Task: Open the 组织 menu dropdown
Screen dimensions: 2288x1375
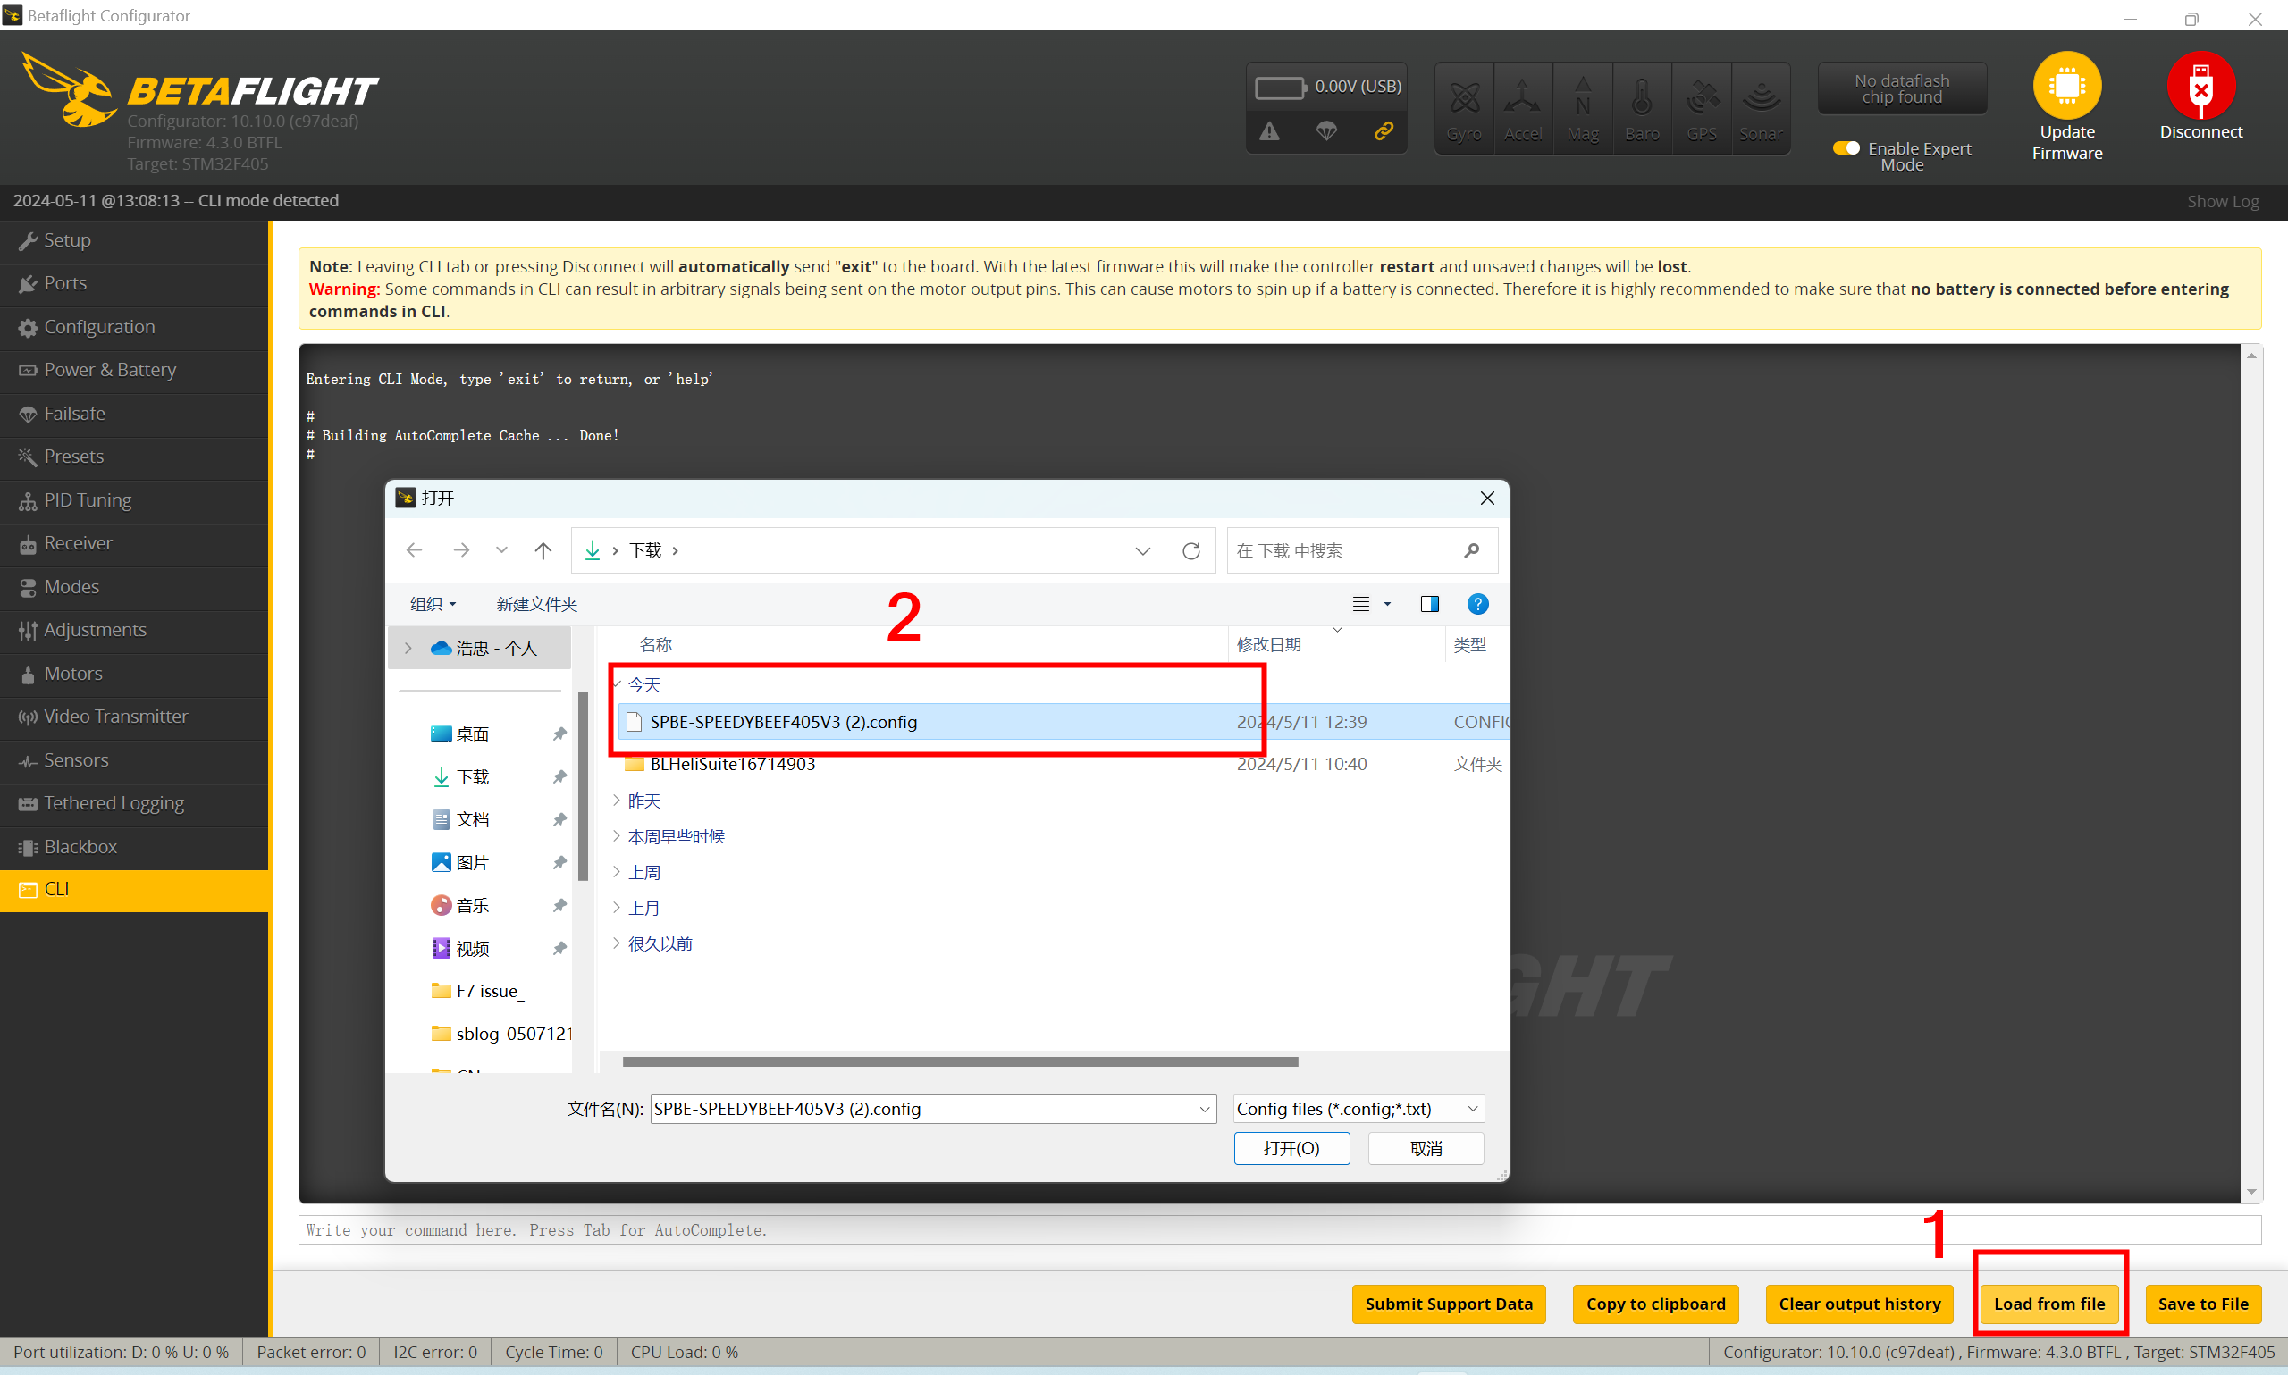Action: [433, 604]
